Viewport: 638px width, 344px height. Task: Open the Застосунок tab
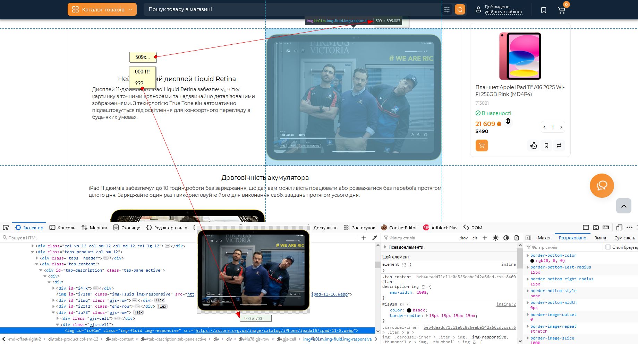(359, 228)
